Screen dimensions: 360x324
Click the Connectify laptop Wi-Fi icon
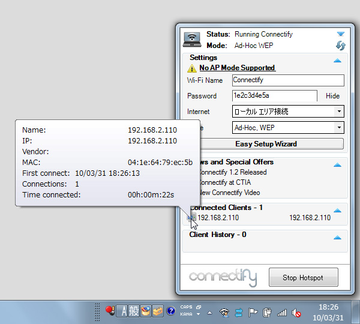tap(192, 40)
